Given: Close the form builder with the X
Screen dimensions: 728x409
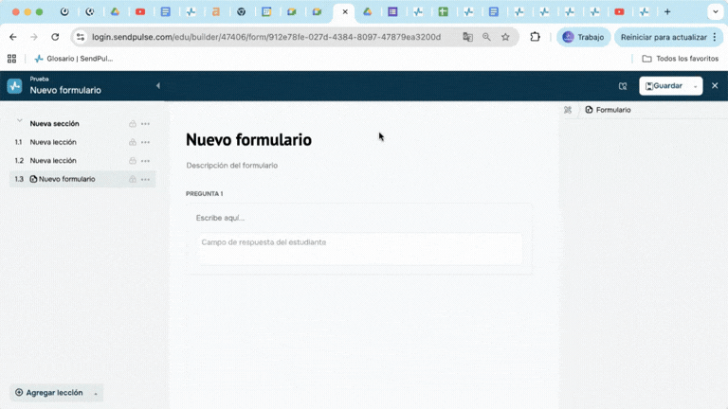Looking at the screenshot, I should click(x=715, y=86).
